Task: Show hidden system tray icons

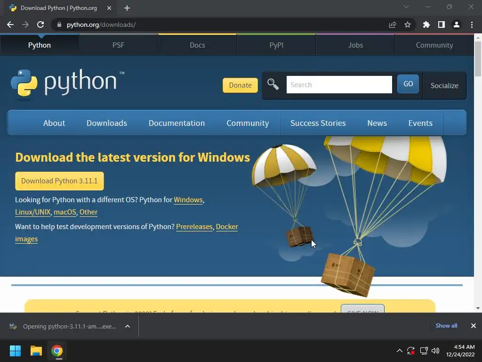Action: click(x=399, y=351)
